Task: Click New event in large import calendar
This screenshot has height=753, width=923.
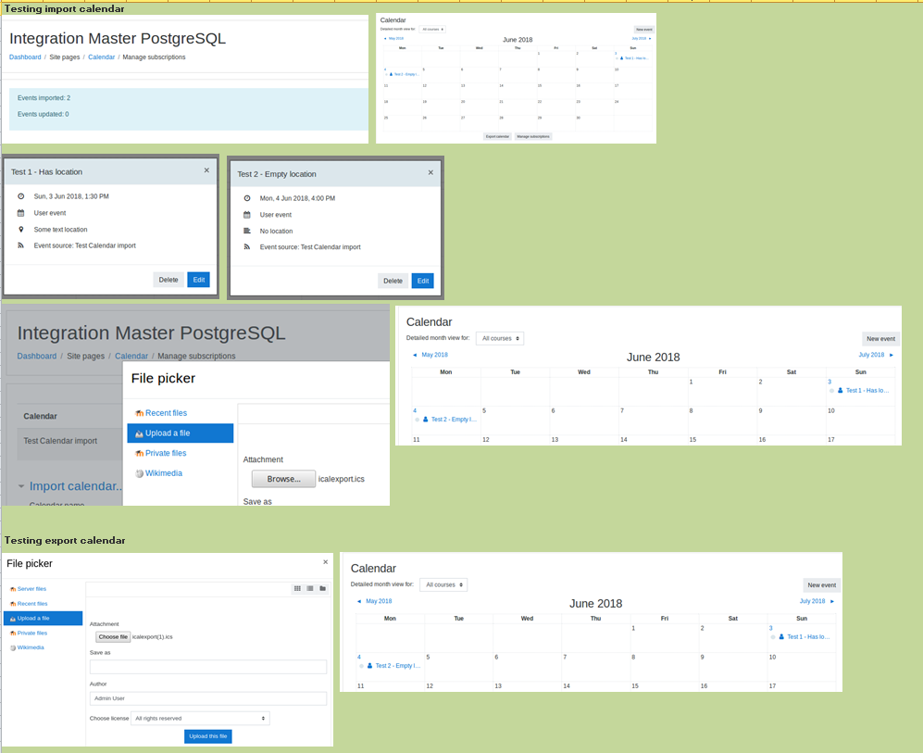Action: [880, 339]
